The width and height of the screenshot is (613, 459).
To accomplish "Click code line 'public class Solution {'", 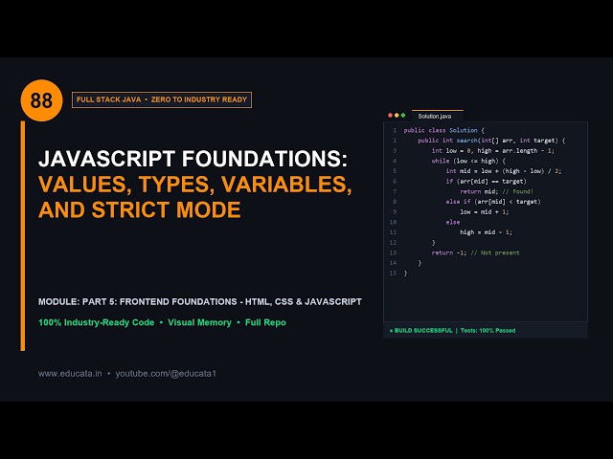I will click(x=444, y=130).
